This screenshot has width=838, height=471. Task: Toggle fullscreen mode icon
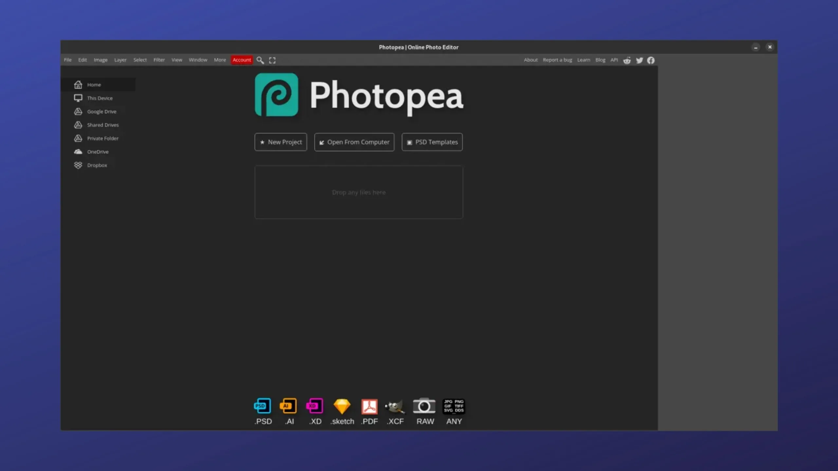tap(272, 60)
